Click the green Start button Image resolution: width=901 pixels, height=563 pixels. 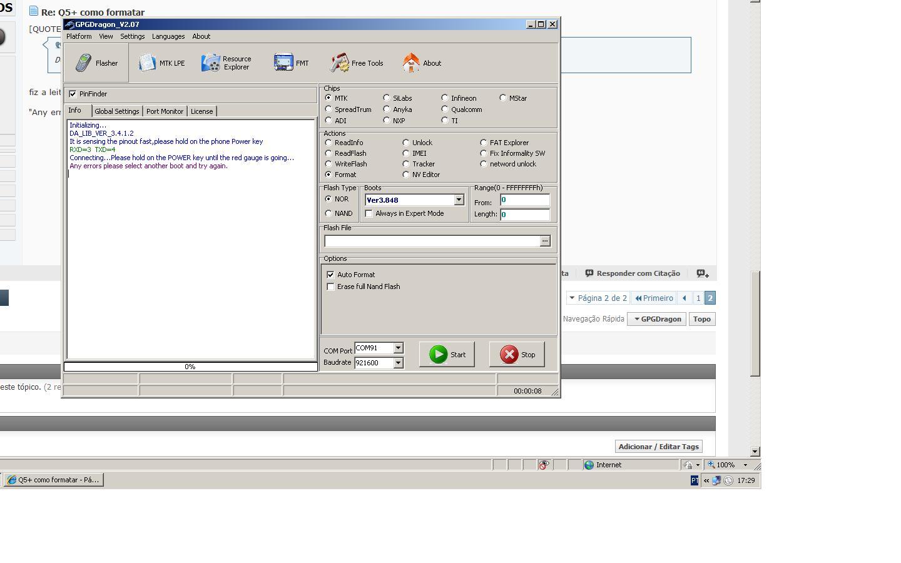[x=447, y=354]
